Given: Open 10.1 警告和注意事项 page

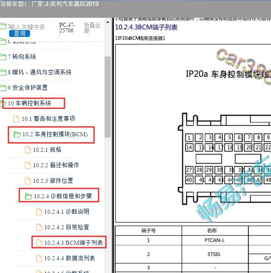Looking at the screenshot, I should coord(48,119).
